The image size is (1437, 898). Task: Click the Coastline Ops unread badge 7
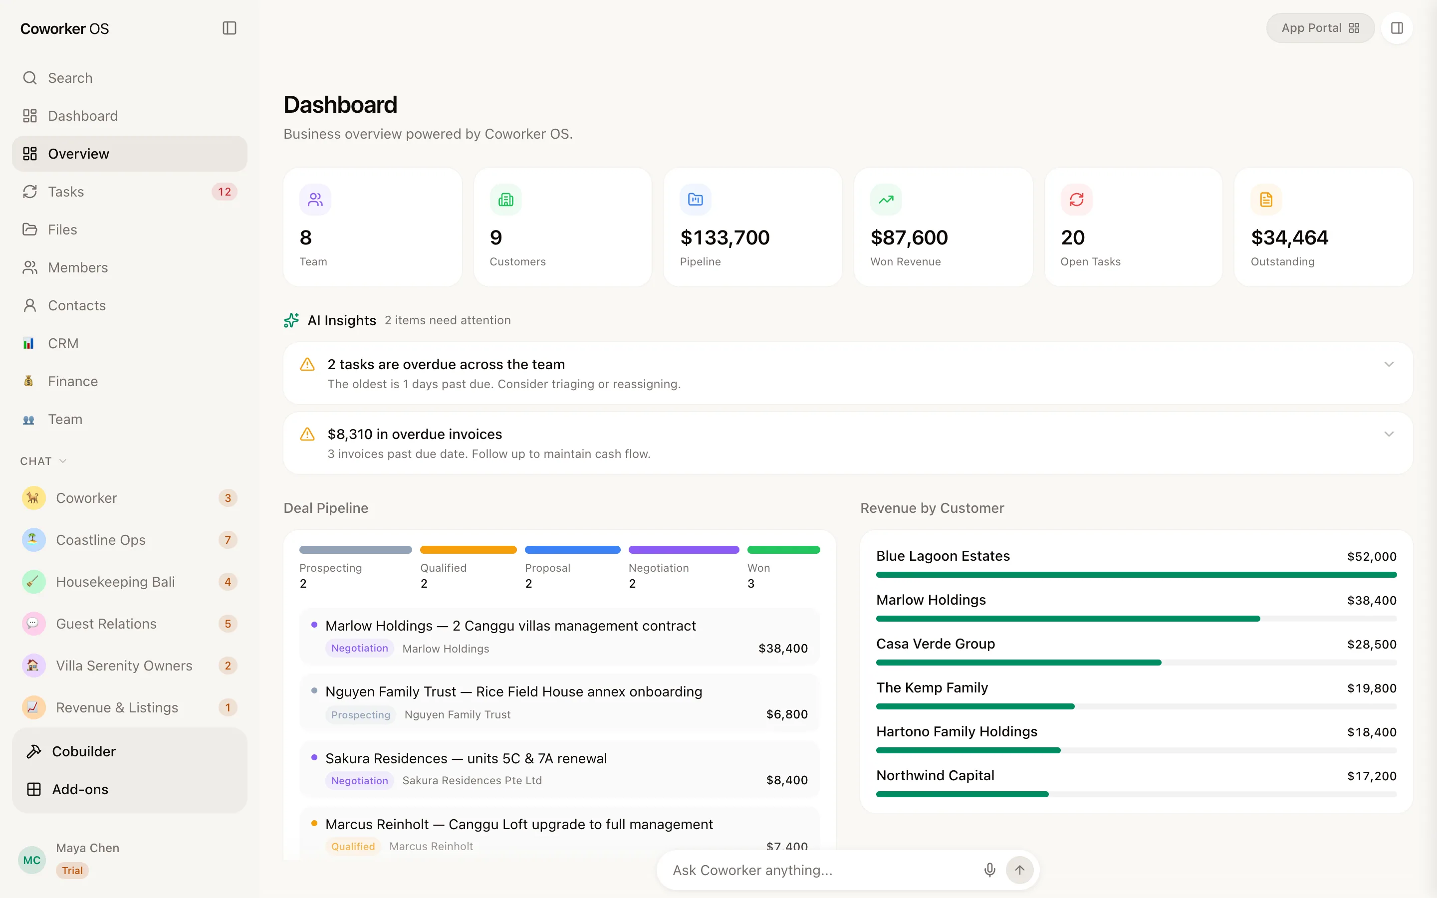pyautogui.click(x=228, y=540)
